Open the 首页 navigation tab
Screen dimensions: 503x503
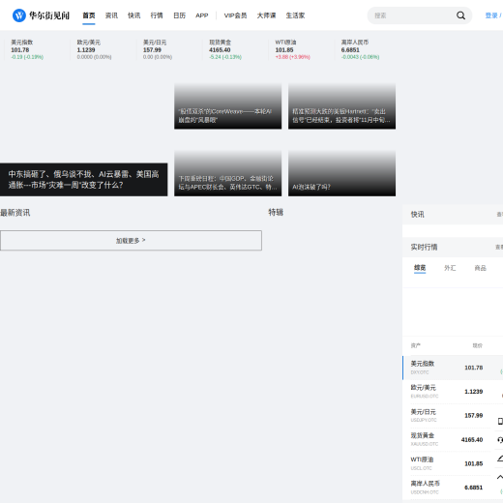coord(89,15)
